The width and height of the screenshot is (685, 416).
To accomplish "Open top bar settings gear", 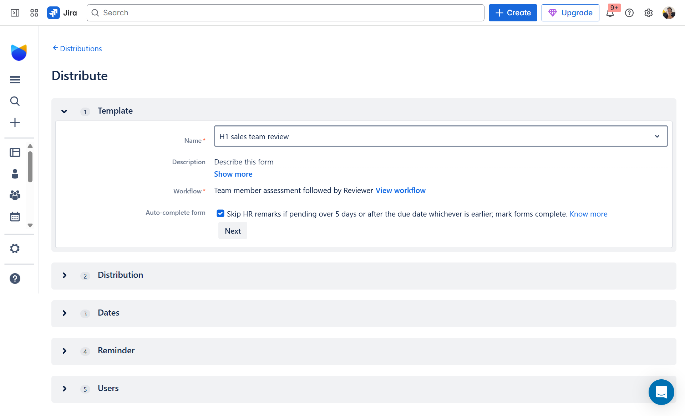I will point(649,13).
